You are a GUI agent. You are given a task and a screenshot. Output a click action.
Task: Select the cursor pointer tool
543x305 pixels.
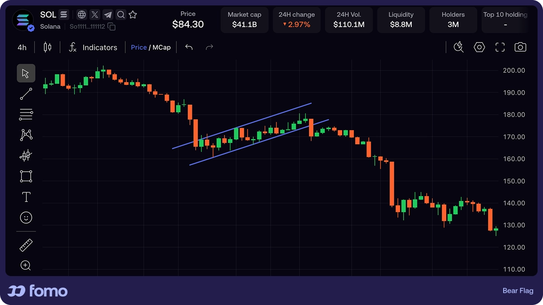coord(26,73)
